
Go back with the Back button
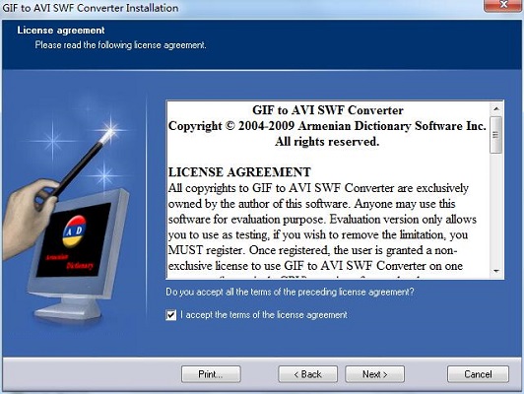coord(307,374)
